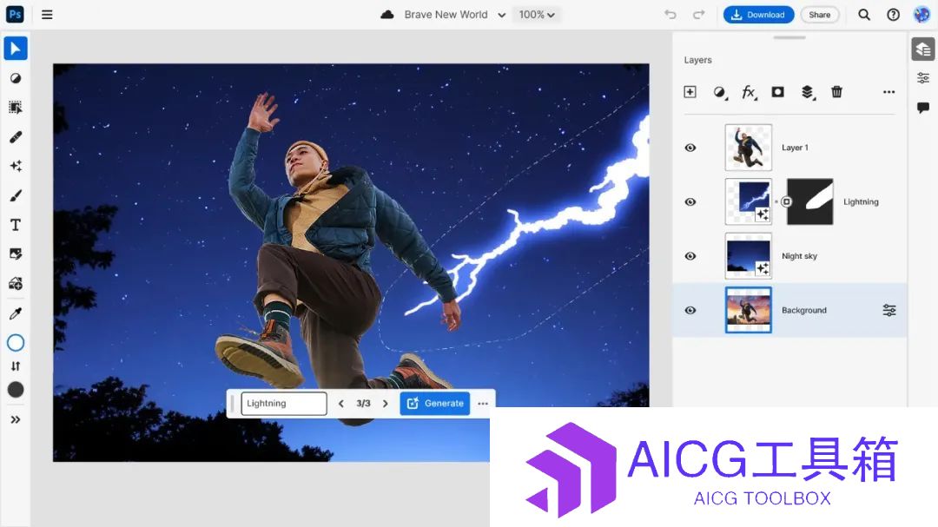Select the Brush tool
Image resolution: width=938 pixels, height=527 pixels.
pos(16,195)
